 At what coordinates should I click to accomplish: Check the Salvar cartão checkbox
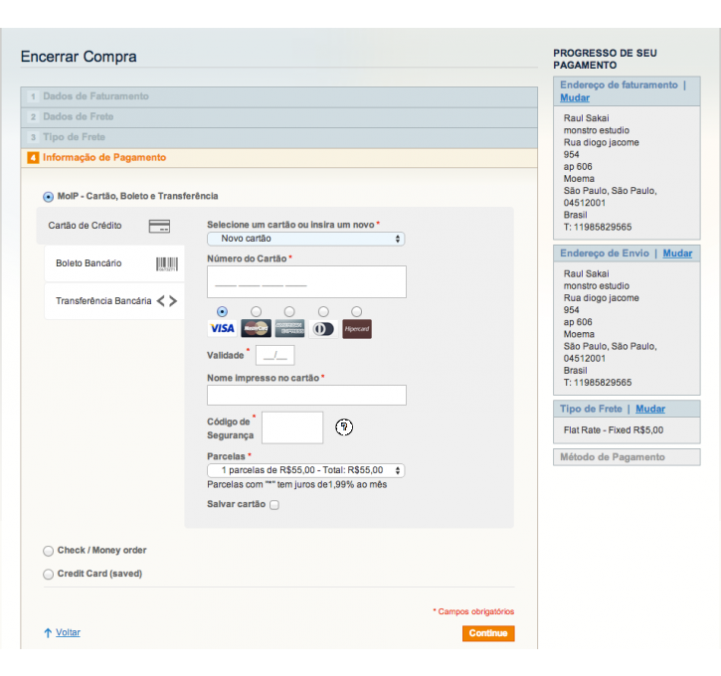(x=274, y=505)
